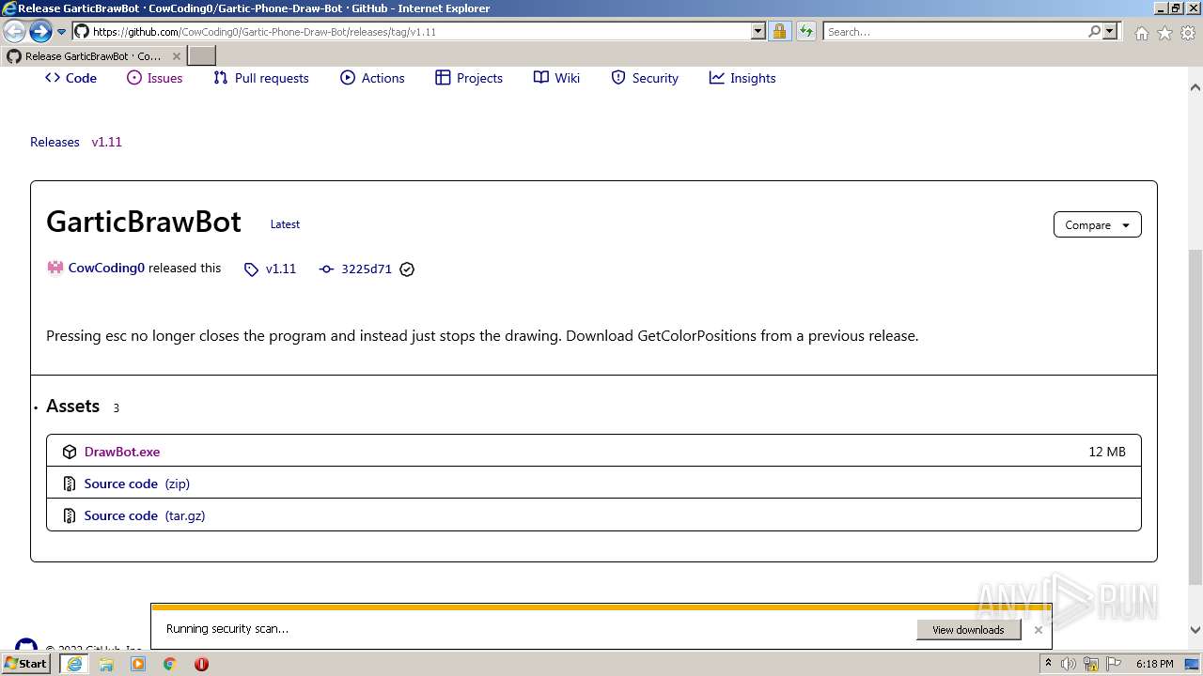Click the Latest release badge

(x=285, y=224)
